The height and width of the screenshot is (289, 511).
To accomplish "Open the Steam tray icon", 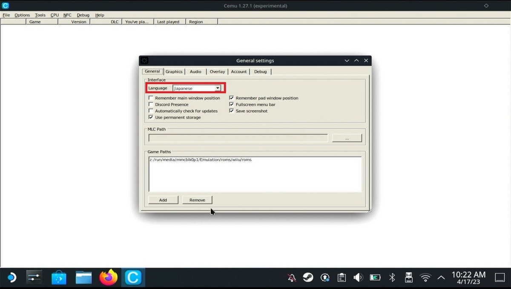I will point(308,278).
